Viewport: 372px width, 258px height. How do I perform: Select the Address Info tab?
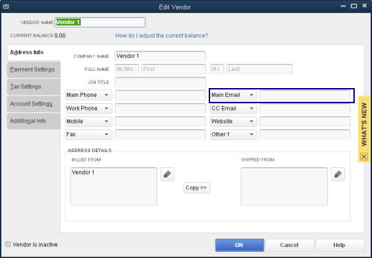coord(34,52)
